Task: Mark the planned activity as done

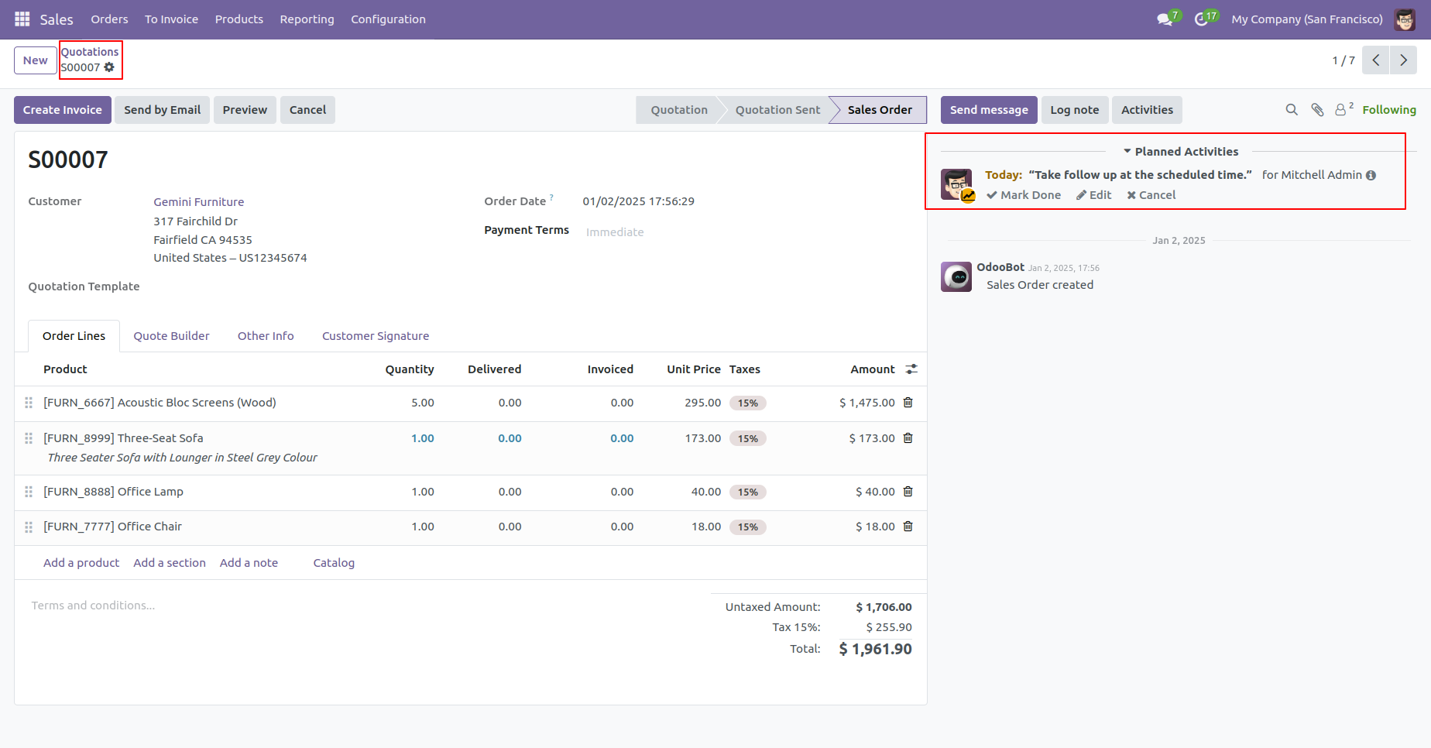Action: tap(1024, 195)
